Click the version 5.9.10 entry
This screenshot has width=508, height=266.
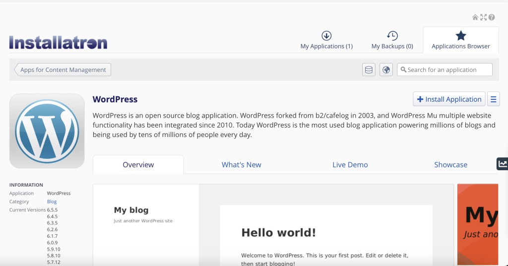[54, 249]
